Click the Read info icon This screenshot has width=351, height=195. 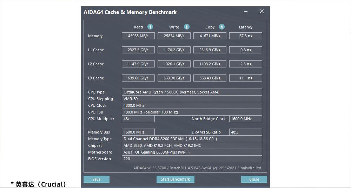tap(150, 27)
